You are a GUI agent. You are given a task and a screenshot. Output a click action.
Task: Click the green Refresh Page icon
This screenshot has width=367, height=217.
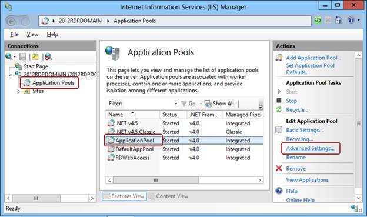[318, 21]
